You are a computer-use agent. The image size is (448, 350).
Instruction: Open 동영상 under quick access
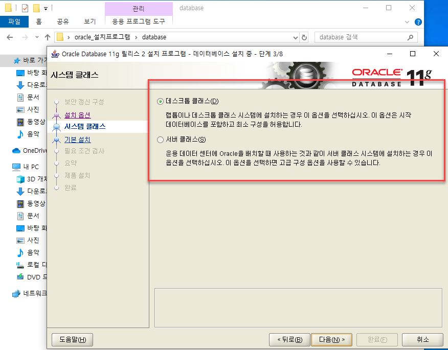click(31, 122)
